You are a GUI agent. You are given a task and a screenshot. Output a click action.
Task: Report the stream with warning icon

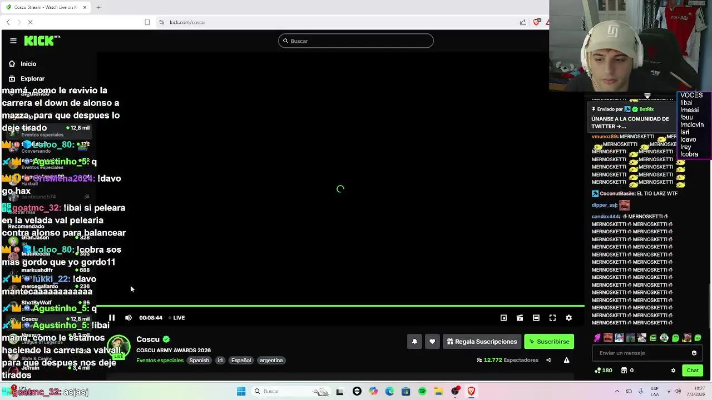pyautogui.click(x=566, y=360)
